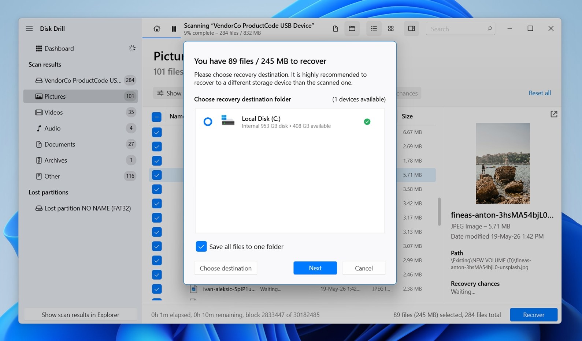This screenshot has width=582, height=341.
Task: Go to the home screen icon
Action: coord(157,29)
